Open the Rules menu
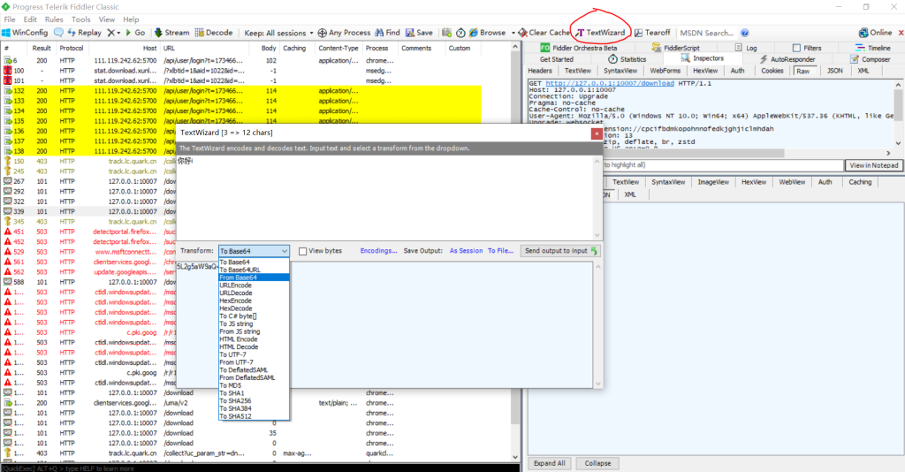Screen dimensions: 905x472 coord(54,19)
